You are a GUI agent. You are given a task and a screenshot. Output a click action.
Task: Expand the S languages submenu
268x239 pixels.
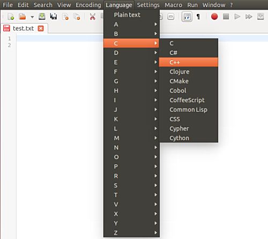[131, 185]
